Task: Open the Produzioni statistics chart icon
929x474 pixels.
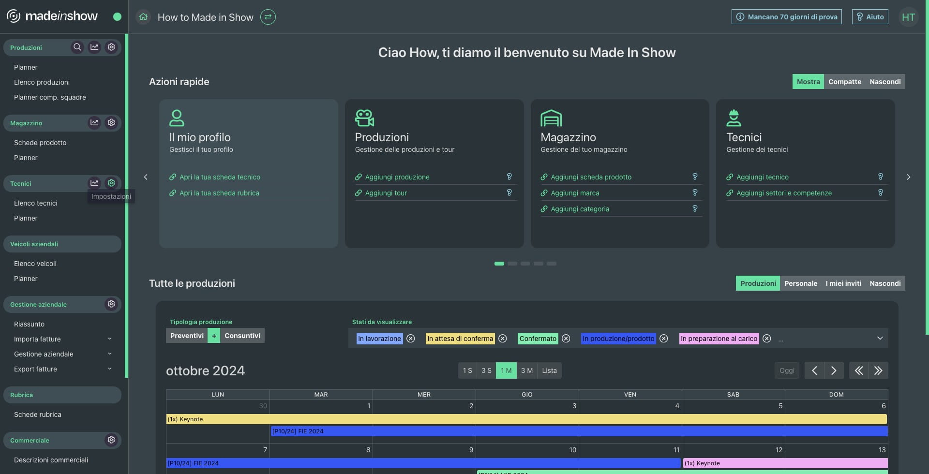Action: point(94,47)
